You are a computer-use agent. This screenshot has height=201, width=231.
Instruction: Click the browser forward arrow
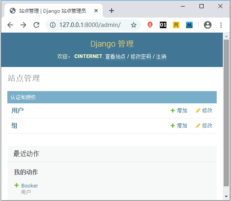(x=23, y=25)
